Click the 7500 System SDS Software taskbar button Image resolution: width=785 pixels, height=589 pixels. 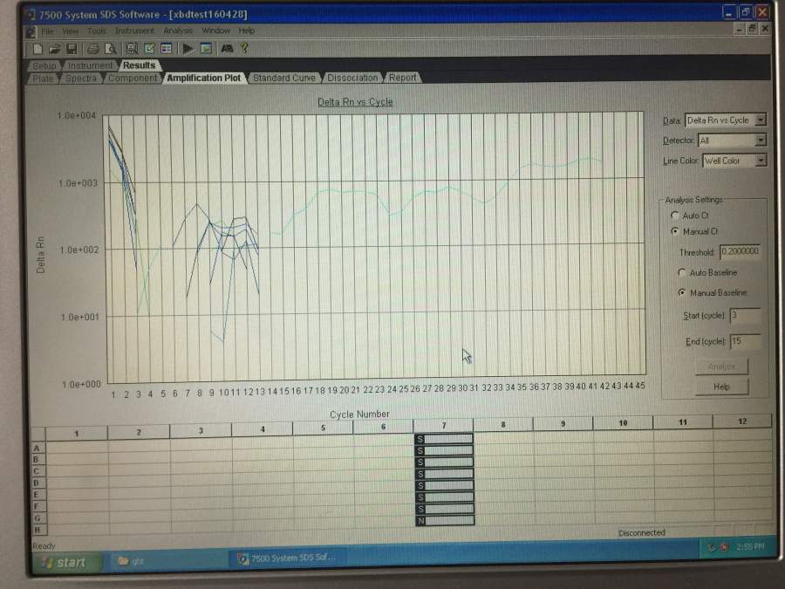[x=286, y=558]
